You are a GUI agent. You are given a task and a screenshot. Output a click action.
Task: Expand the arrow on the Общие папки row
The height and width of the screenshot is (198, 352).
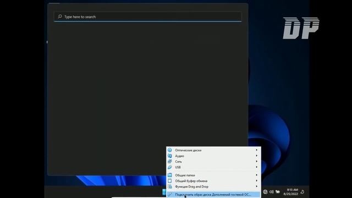pos(257,175)
